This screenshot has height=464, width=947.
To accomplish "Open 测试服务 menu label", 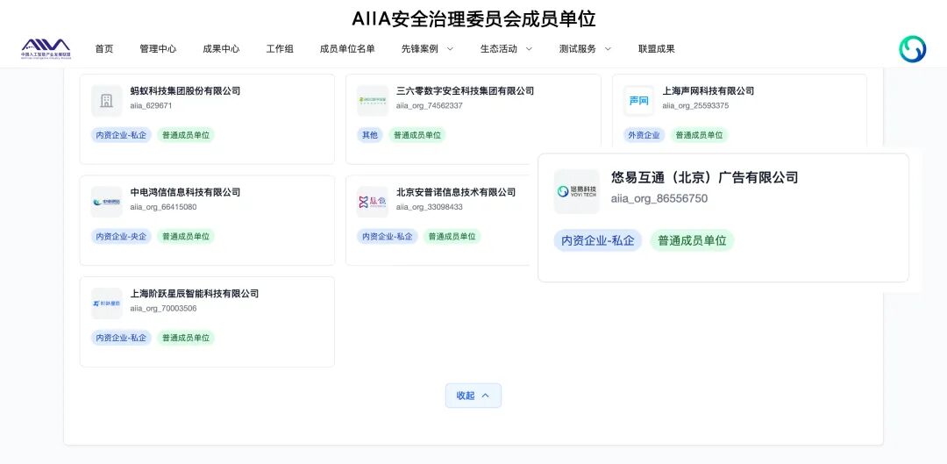I will [x=578, y=49].
